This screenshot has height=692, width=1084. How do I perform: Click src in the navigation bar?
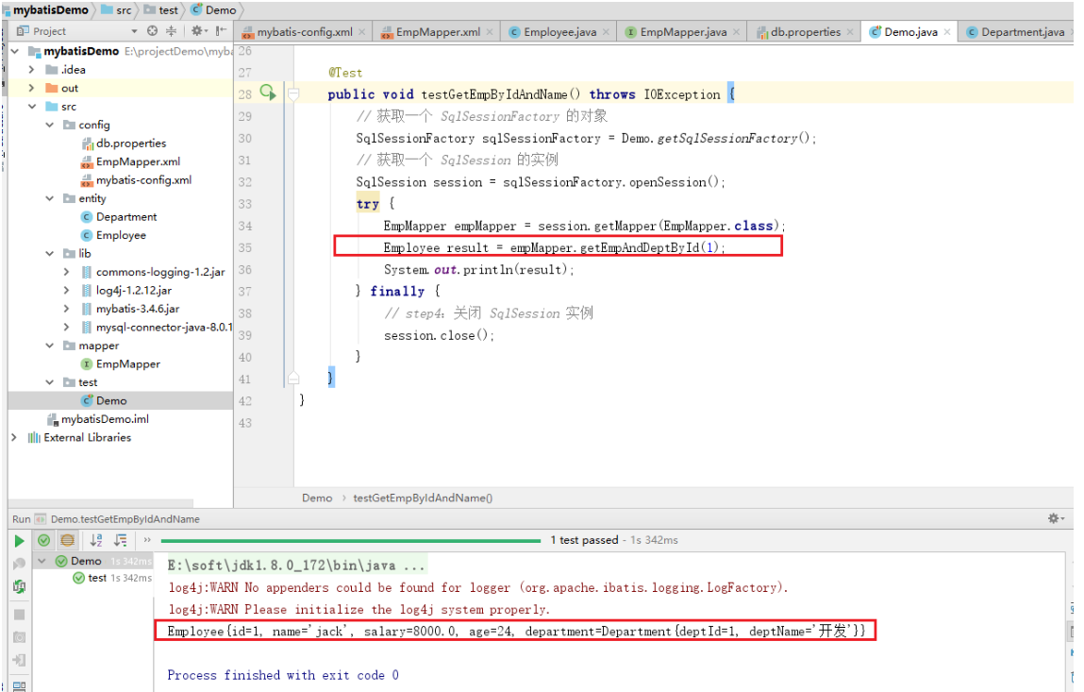[118, 10]
